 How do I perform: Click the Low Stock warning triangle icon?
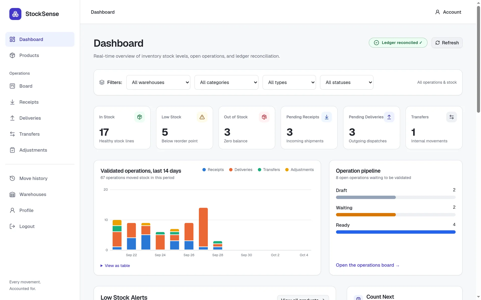[x=202, y=117]
